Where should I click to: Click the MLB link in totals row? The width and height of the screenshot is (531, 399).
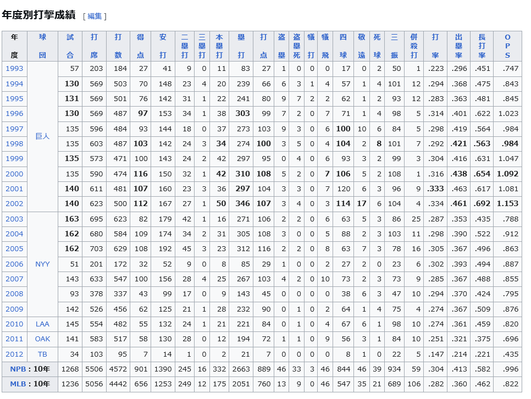click(18, 384)
